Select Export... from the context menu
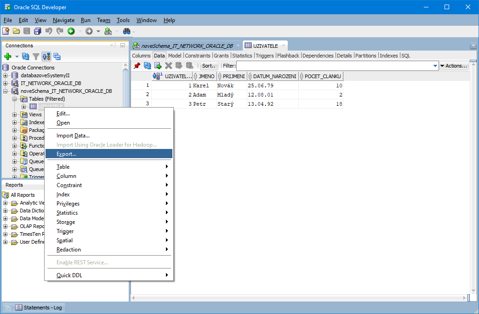Viewport: 479px width, 314px height. coord(66,154)
